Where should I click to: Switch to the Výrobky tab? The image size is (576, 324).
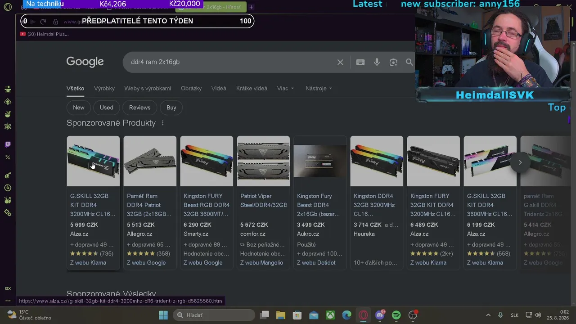pos(104,88)
